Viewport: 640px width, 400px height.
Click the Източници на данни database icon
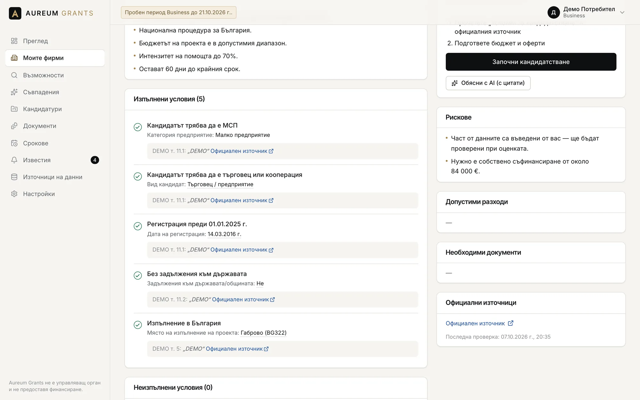(14, 177)
